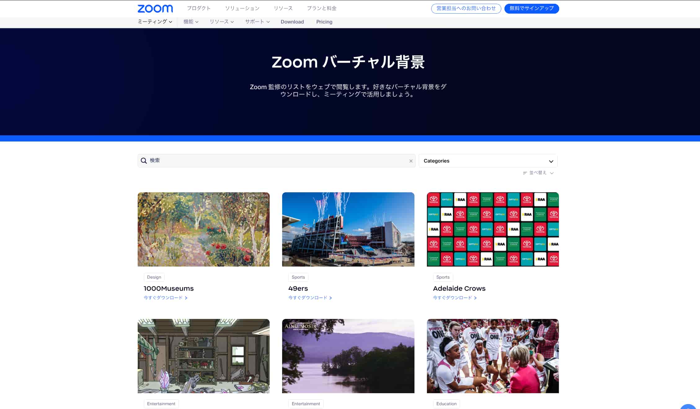Open the Adelaide Crows sponsor logos thumbnail

click(x=493, y=229)
